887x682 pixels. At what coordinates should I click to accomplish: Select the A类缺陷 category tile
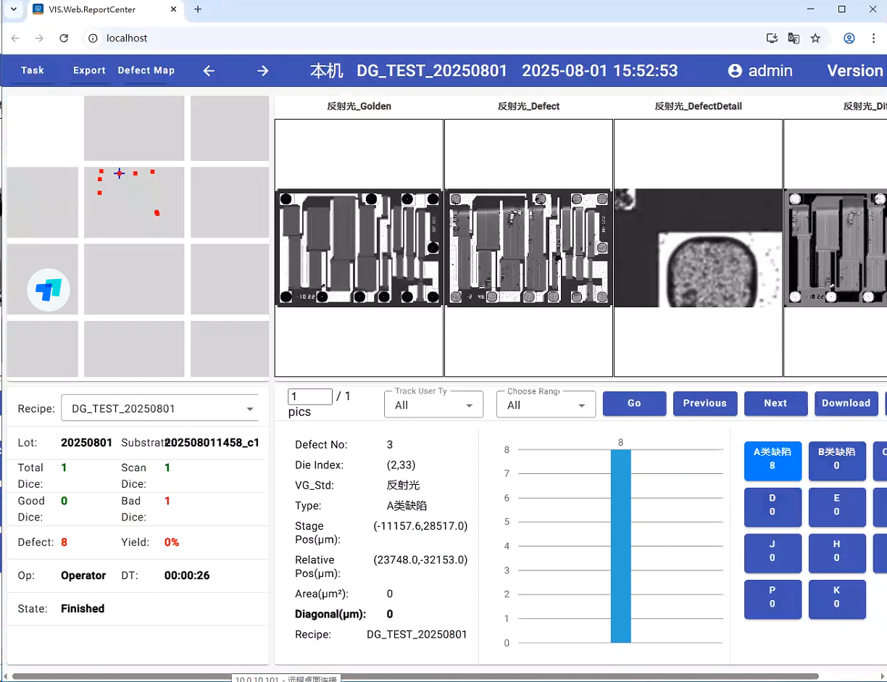click(773, 461)
